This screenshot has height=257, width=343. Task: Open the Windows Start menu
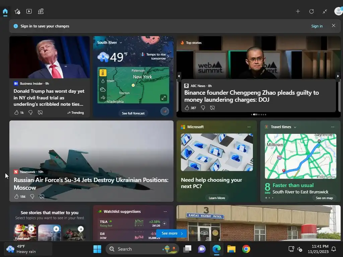(x=97, y=249)
